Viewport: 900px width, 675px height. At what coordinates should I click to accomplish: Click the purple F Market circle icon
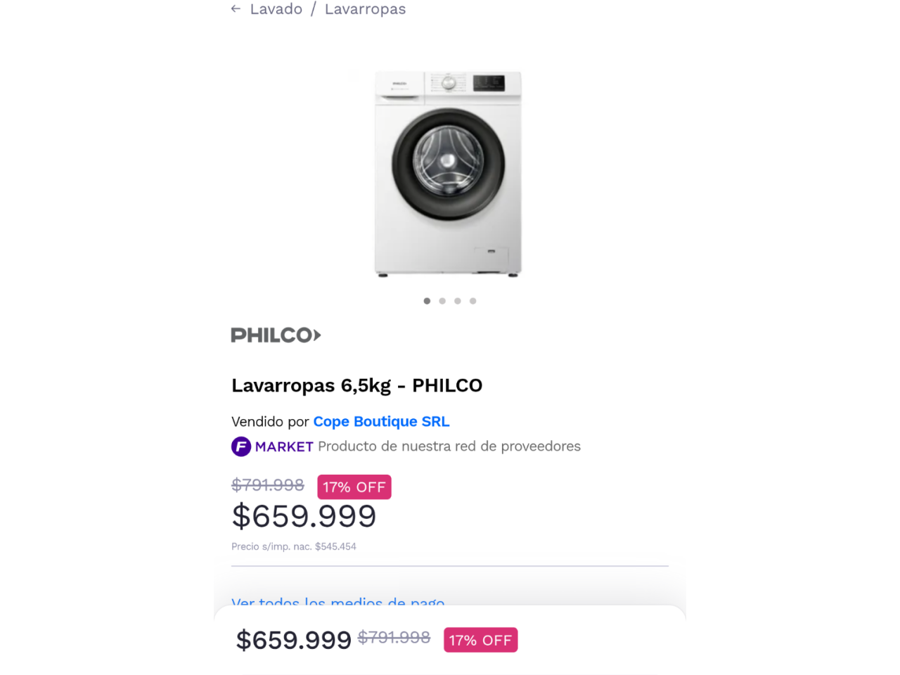coord(241,446)
